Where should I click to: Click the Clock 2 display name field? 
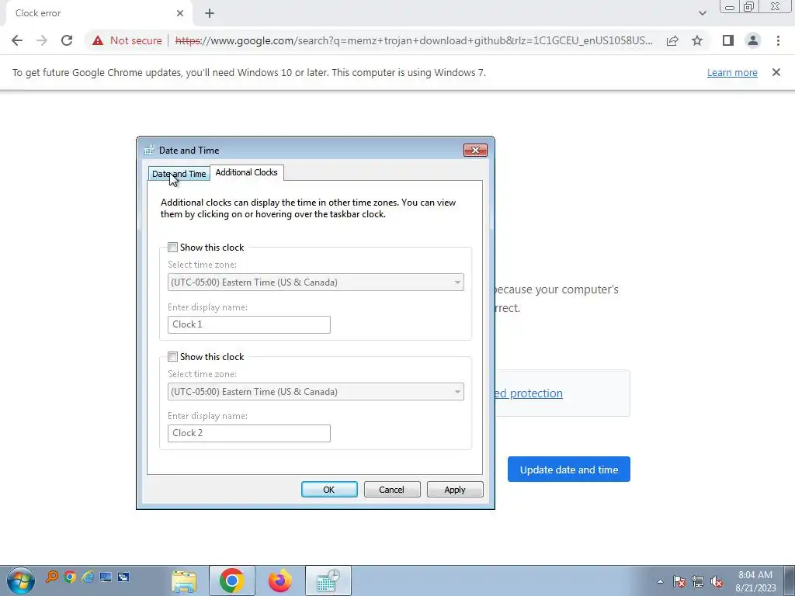(x=249, y=433)
